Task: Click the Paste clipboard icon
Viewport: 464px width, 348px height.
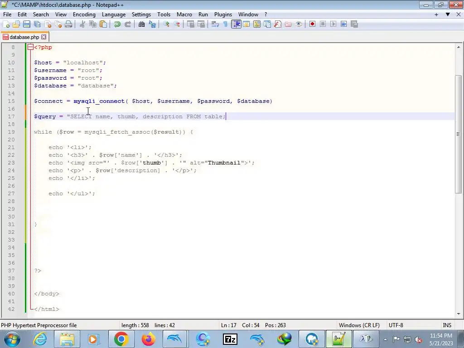Action: coord(103,24)
